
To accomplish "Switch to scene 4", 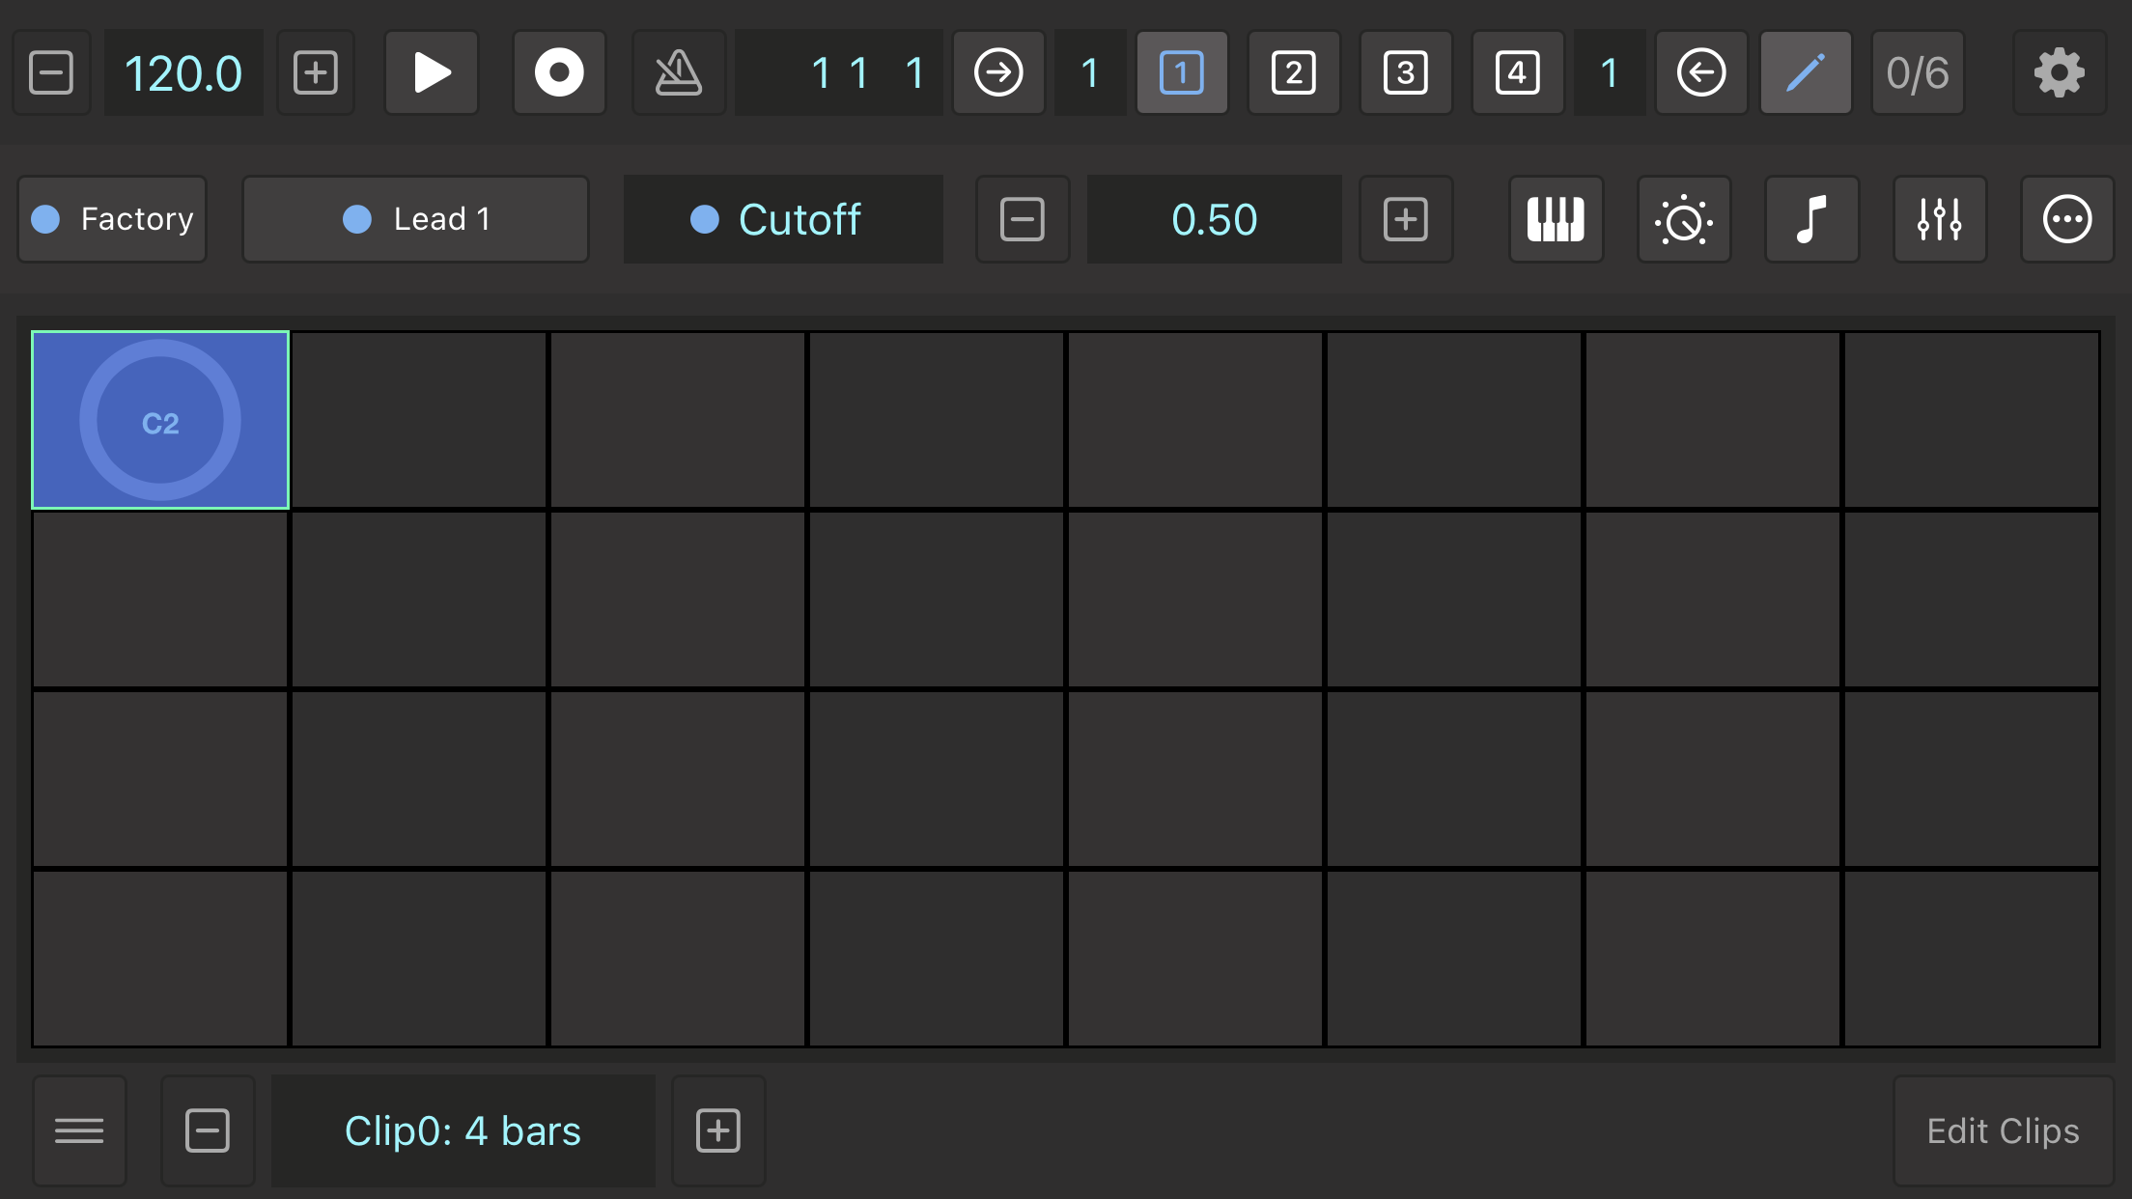I will click(x=1517, y=73).
